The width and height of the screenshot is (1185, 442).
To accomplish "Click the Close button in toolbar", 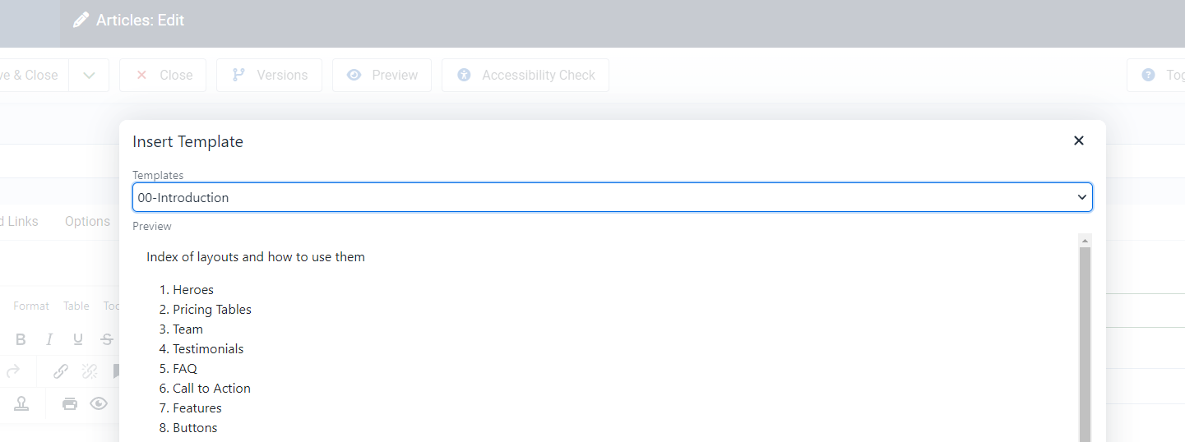I will click(x=163, y=75).
